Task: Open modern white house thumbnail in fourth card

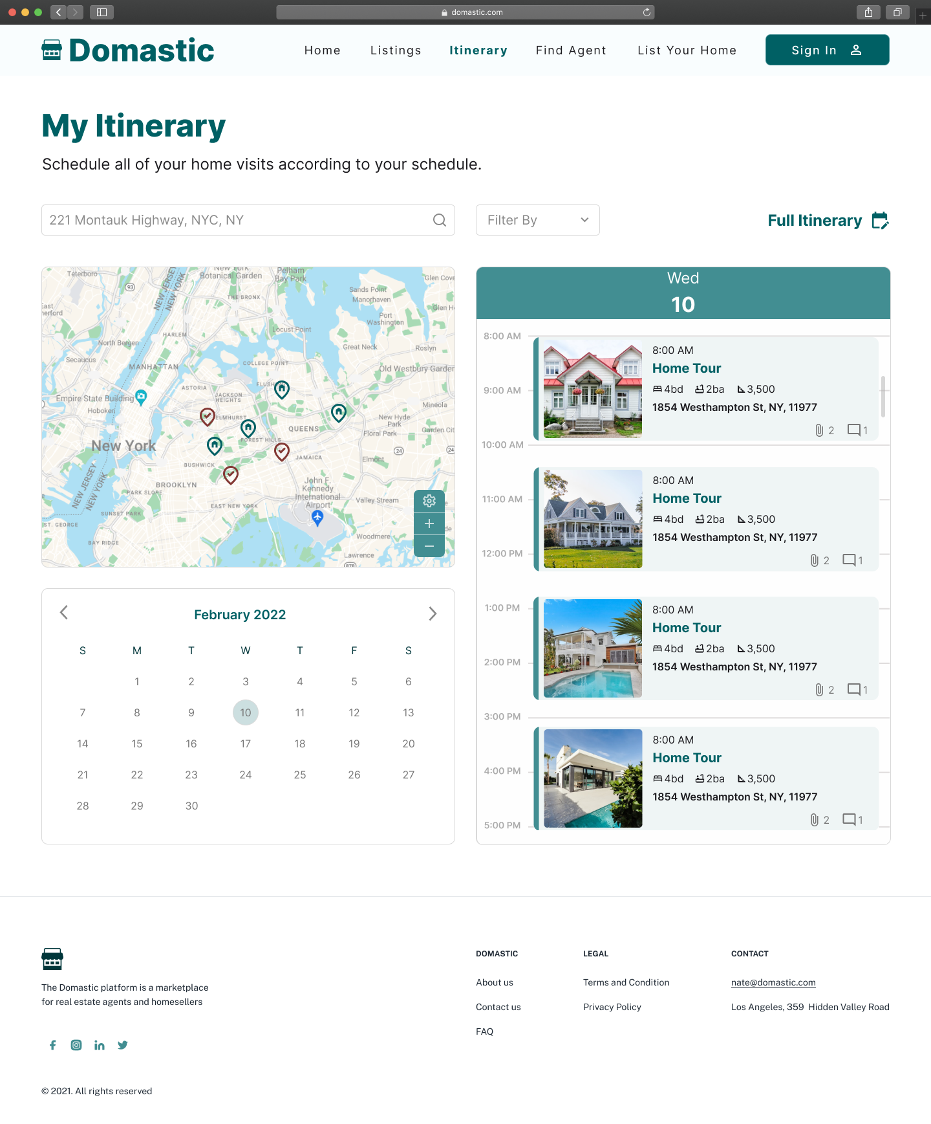Action: tap(593, 778)
